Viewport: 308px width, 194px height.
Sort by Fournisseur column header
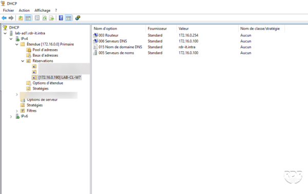coord(162,29)
